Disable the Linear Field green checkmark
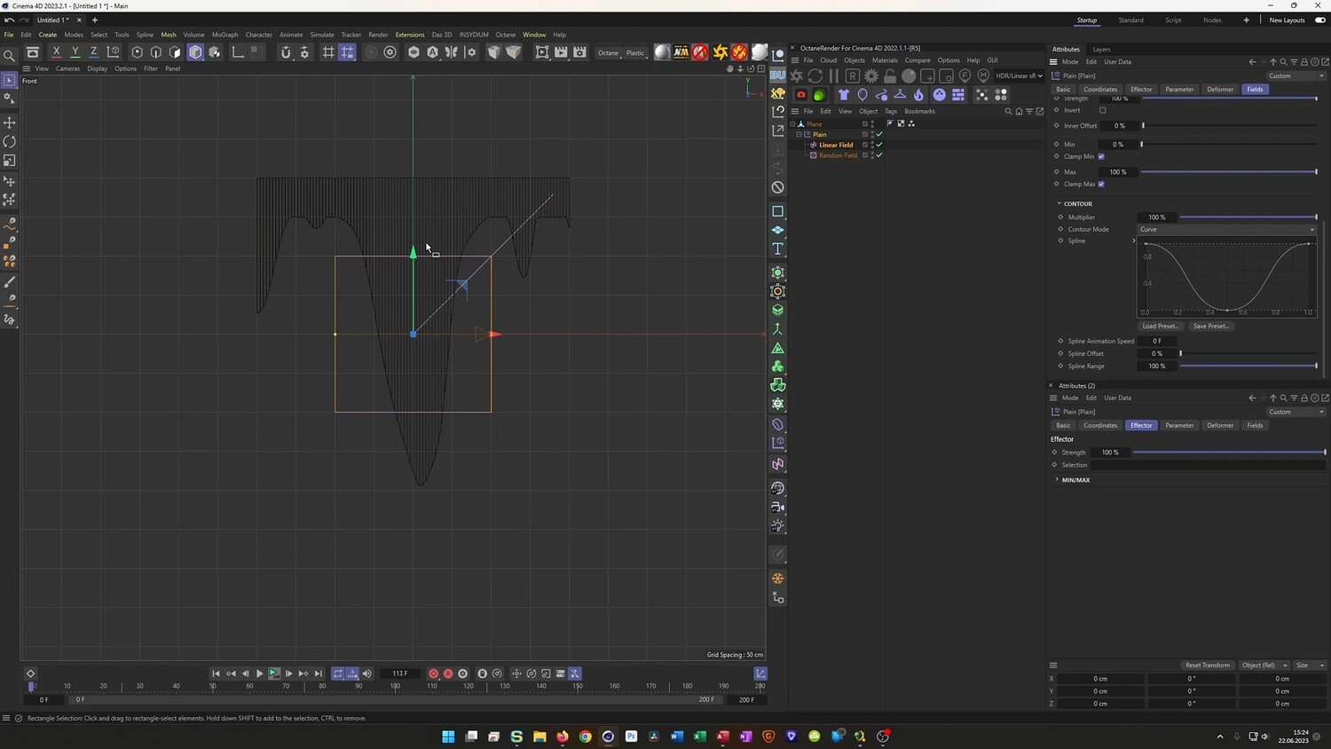The image size is (1331, 749). click(x=879, y=145)
